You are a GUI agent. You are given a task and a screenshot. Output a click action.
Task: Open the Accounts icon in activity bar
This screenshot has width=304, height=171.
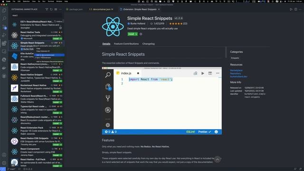pos(4,155)
